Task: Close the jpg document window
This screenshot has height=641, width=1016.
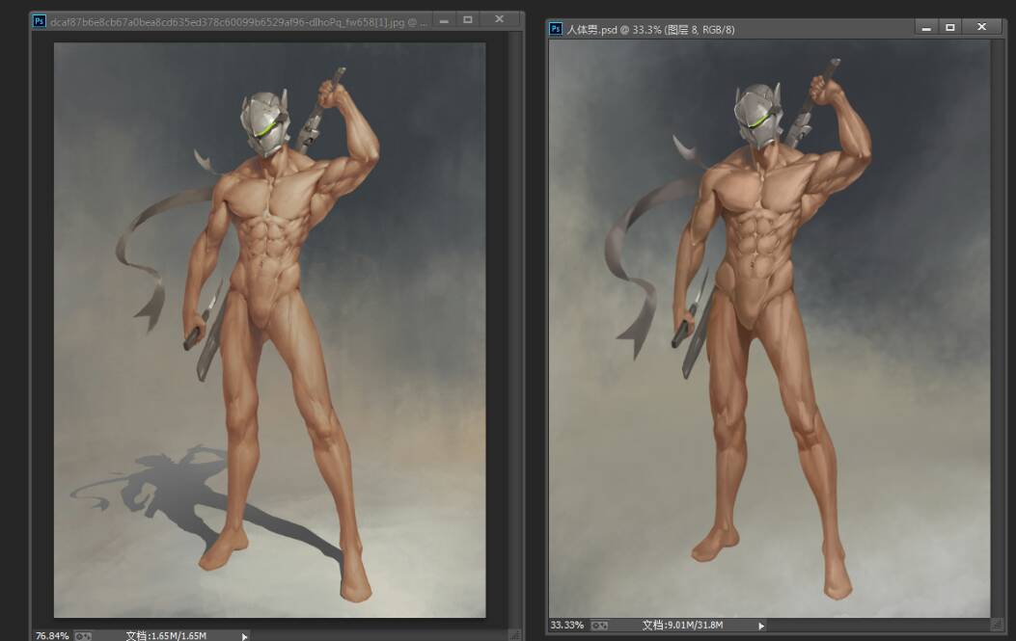Action: pos(499,19)
